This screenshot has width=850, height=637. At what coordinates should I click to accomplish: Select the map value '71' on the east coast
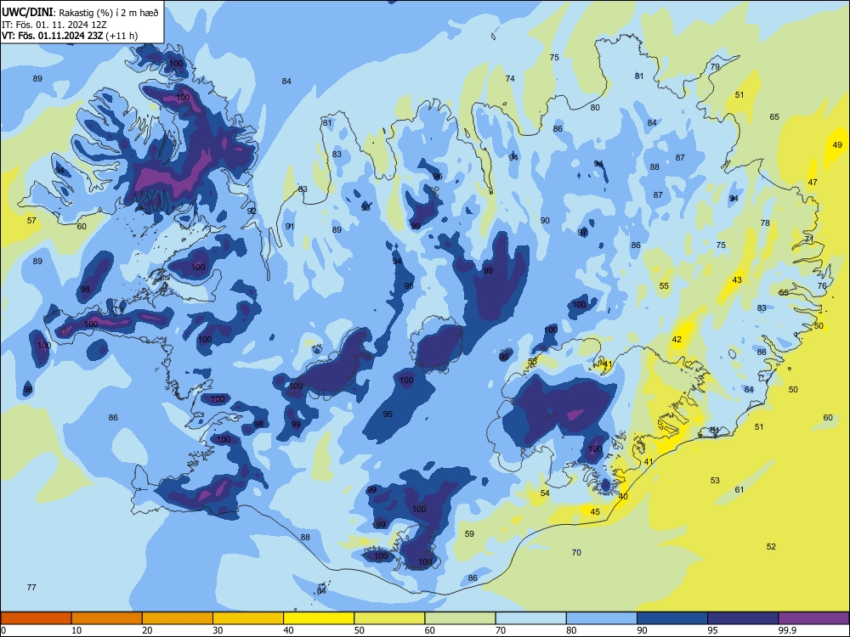click(809, 239)
